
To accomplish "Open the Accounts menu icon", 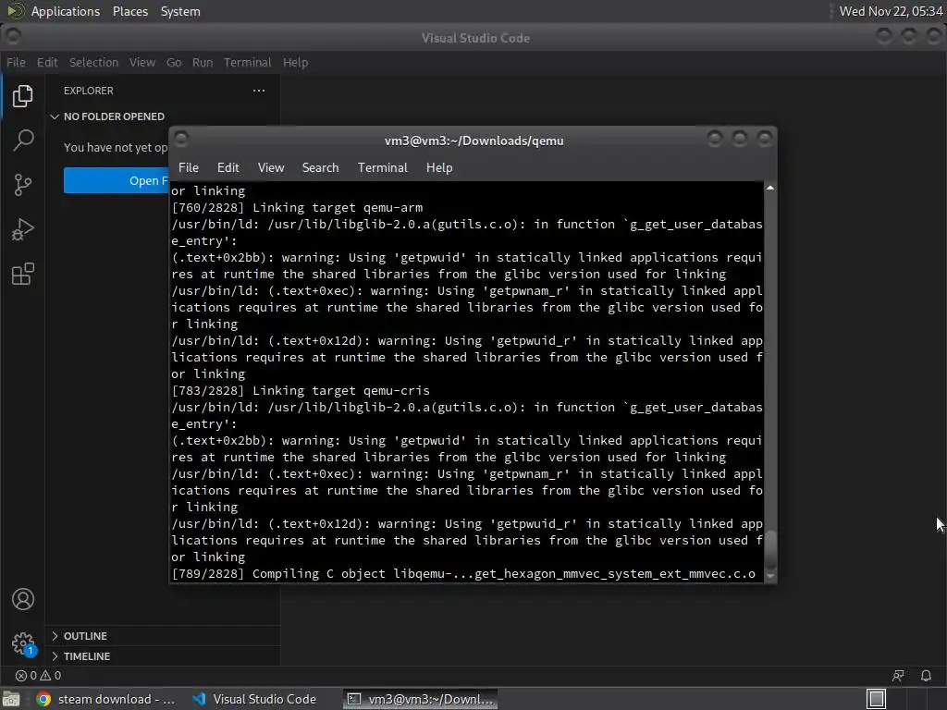I will pyautogui.click(x=23, y=599).
